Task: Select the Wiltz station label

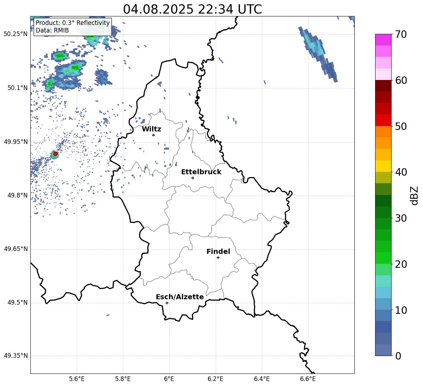Action: click(151, 129)
